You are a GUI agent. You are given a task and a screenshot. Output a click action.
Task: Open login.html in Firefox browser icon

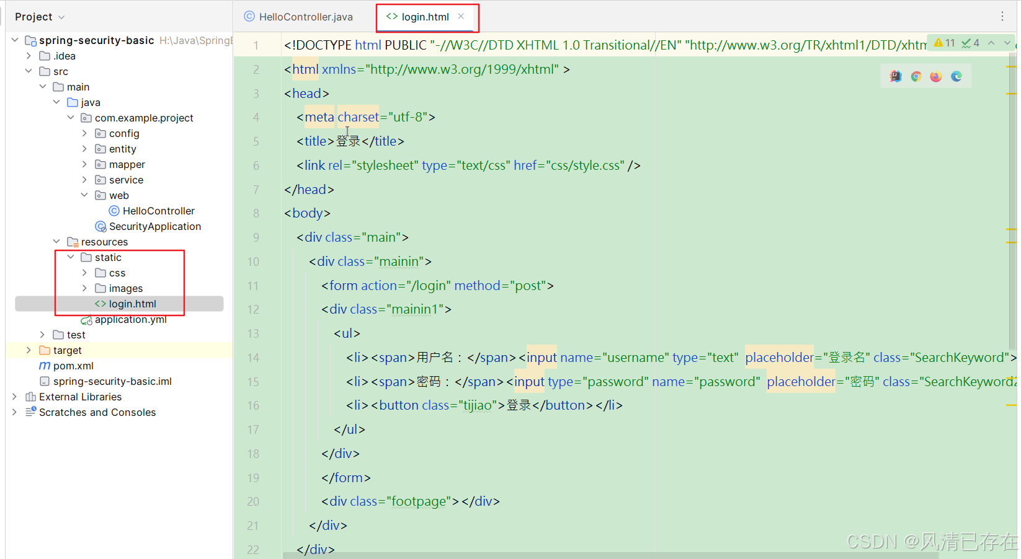click(x=936, y=76)
